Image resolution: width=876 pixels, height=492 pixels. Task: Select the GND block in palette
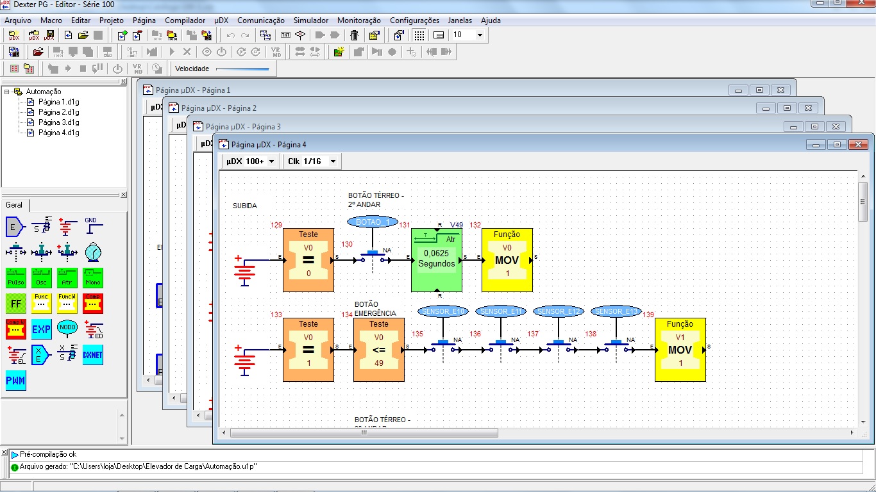pyautogui.click(x=92, y=226)
